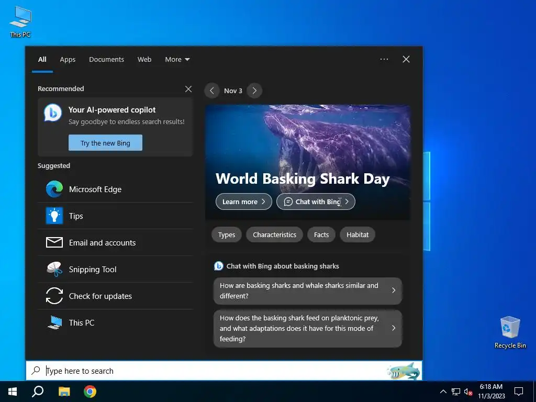Open Snipping Tool suggestion text
Viewport: 536px width, 402px height.
[93, 270]
